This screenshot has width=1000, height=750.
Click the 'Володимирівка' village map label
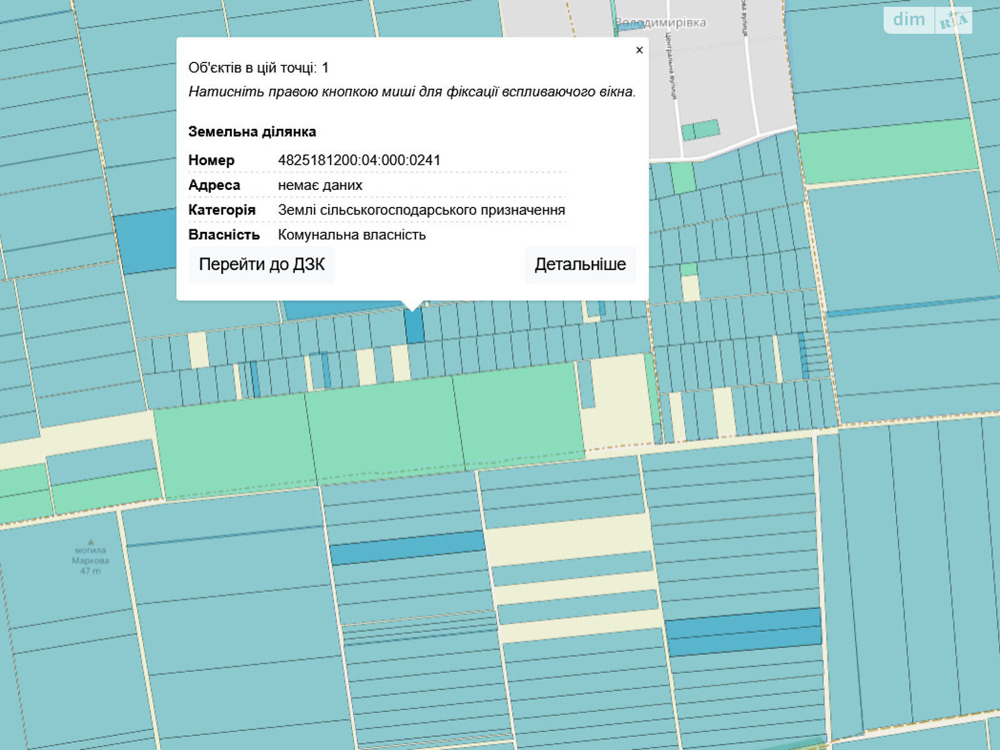point(661,22)
